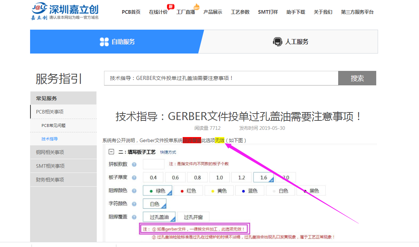The height and width of the screenshot is (247, 419).
Task: Collapse the 填写板子工艺 section
Action: (111, 152)
